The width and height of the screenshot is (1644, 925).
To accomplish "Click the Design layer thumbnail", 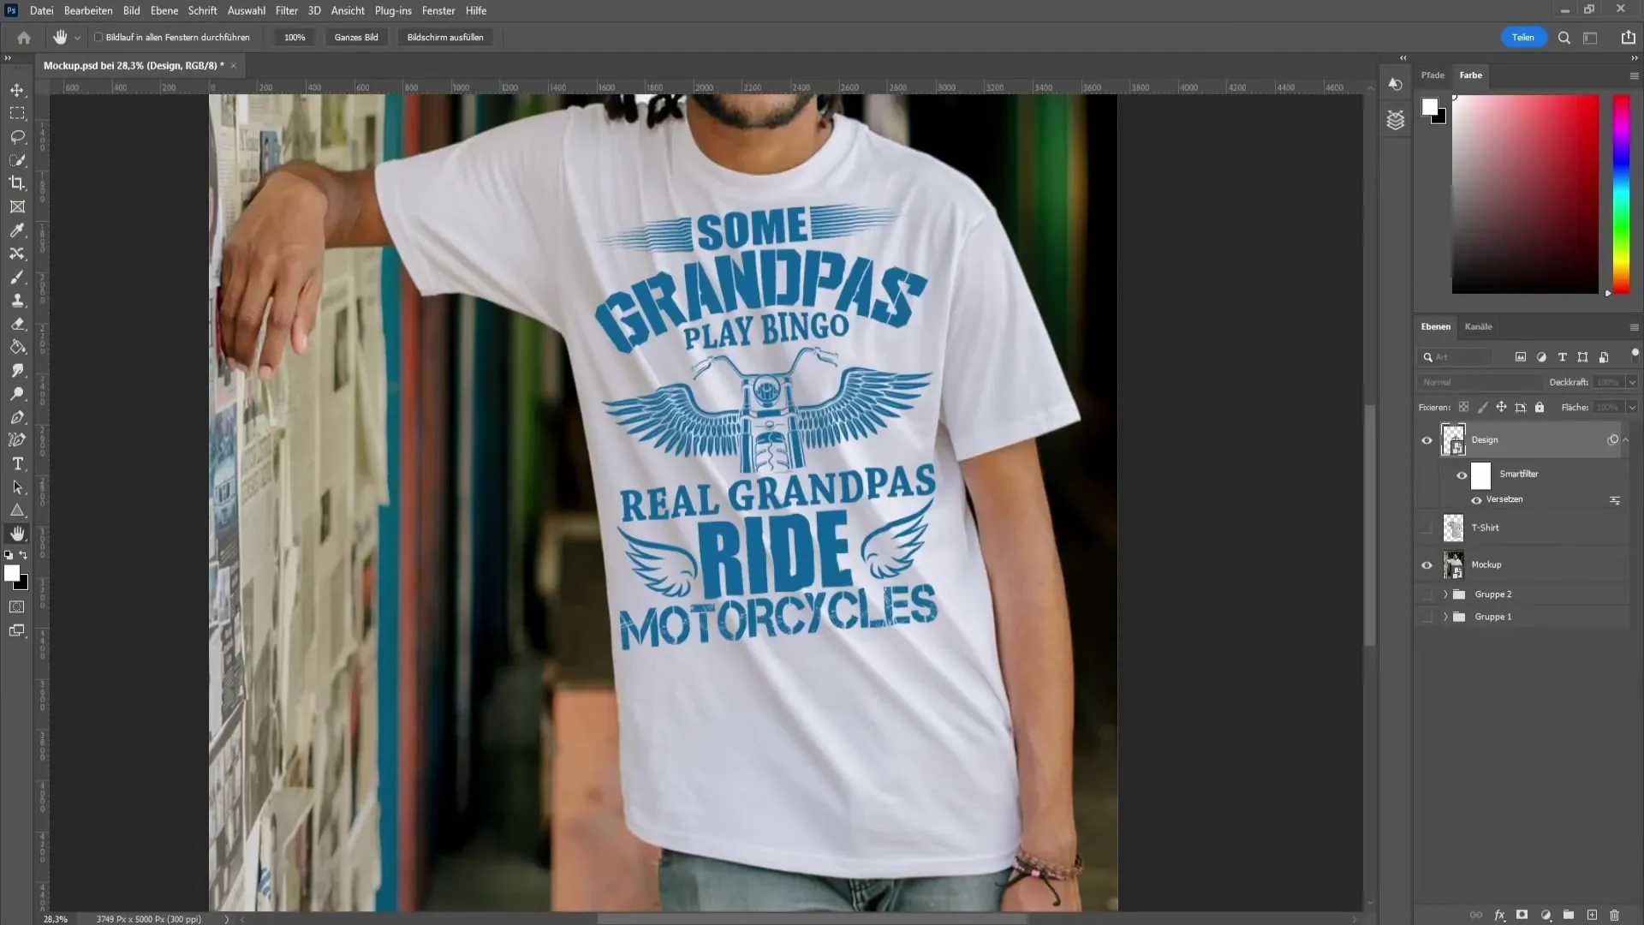I will click(x=1453, y=440).
